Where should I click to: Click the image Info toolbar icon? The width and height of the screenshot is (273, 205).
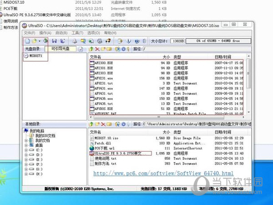(128, 41)
